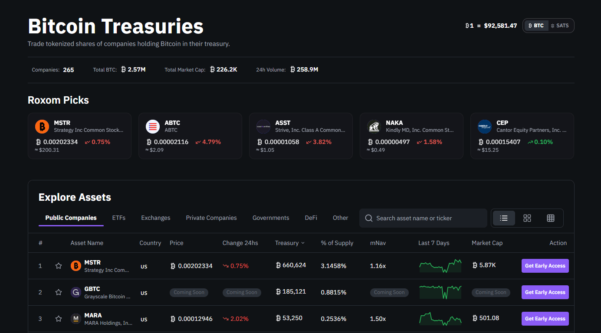Get Early Access for MSTR

(545, 266)
